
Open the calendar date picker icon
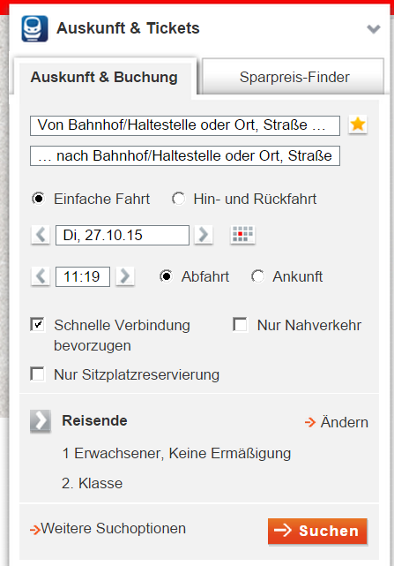click(242, 235)
